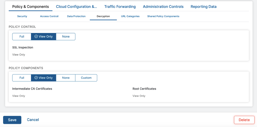The height and width of the screenshot is (127, 257).
Task: Switch to Access Control sub-tab
Action: click(49, 16)
